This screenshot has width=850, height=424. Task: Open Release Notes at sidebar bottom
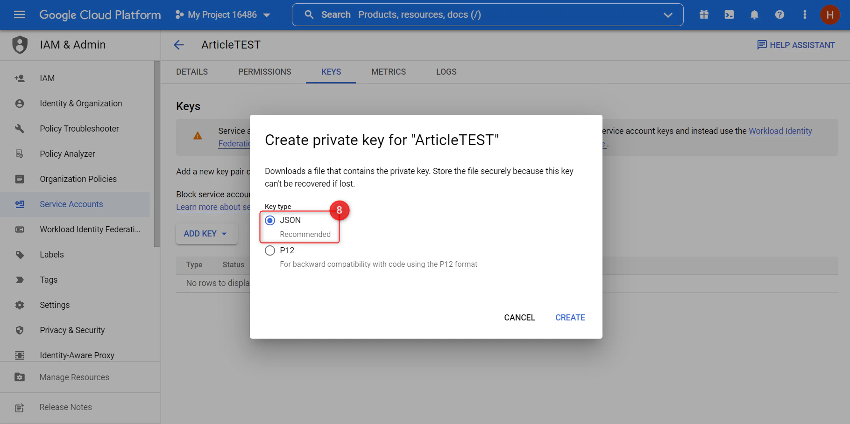pos(66,407)
